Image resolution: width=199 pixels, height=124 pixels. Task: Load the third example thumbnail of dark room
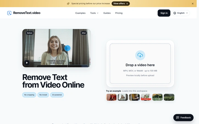click(134, 97)
